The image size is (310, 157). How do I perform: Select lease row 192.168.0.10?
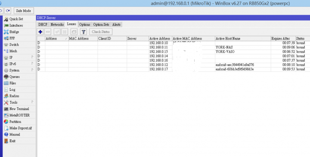pos(174,43)
